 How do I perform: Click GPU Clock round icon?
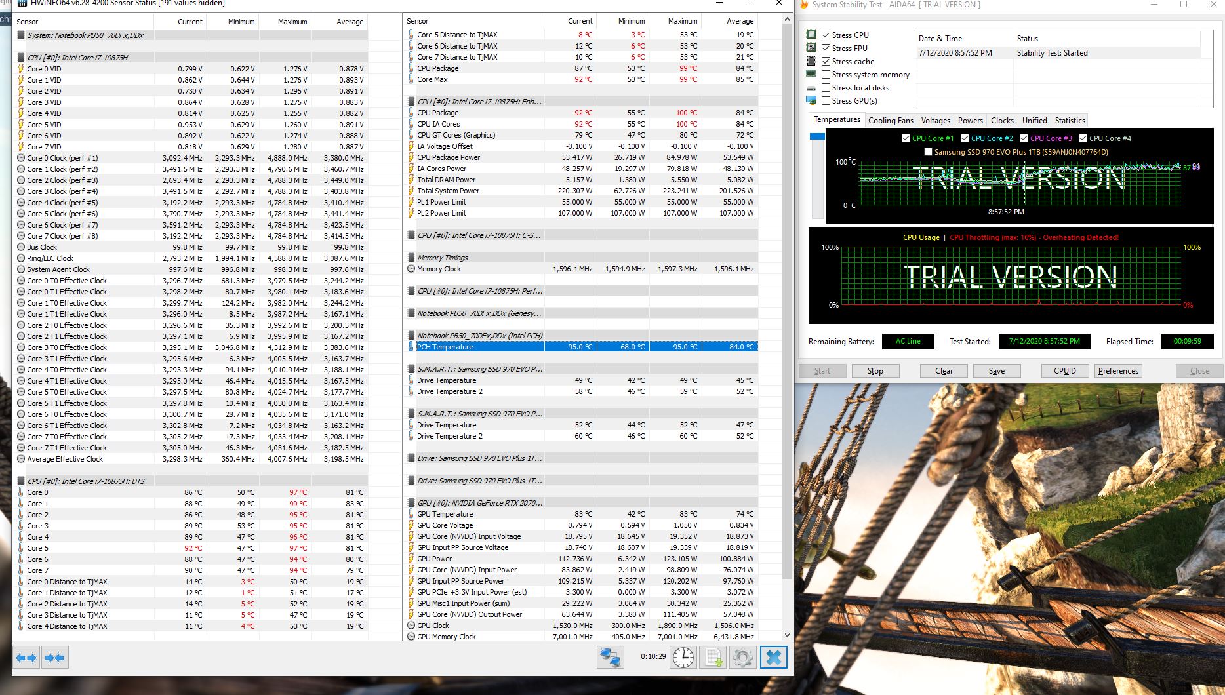pyautogui.click(x=411, y=625)
